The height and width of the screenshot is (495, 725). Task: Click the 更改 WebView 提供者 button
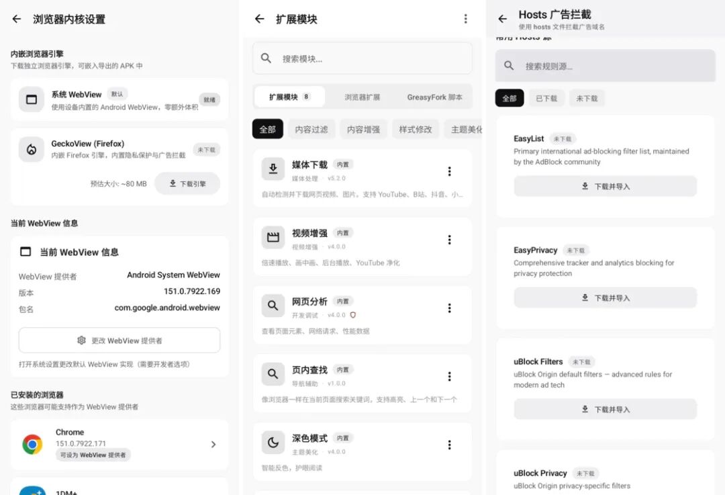point(119,341)
